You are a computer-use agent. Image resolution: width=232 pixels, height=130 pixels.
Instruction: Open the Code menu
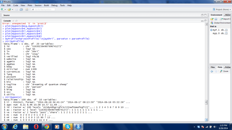tap(15, 5)
